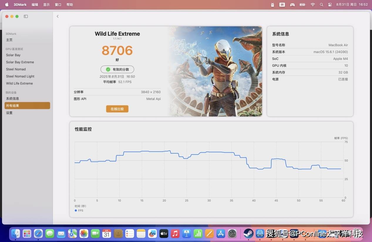
Task: Click the Apple M4 SoC value
Action: point(341,59)
